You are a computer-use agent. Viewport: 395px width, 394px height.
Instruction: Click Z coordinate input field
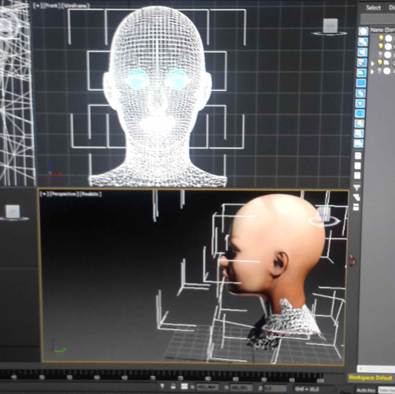coord(275,388)
